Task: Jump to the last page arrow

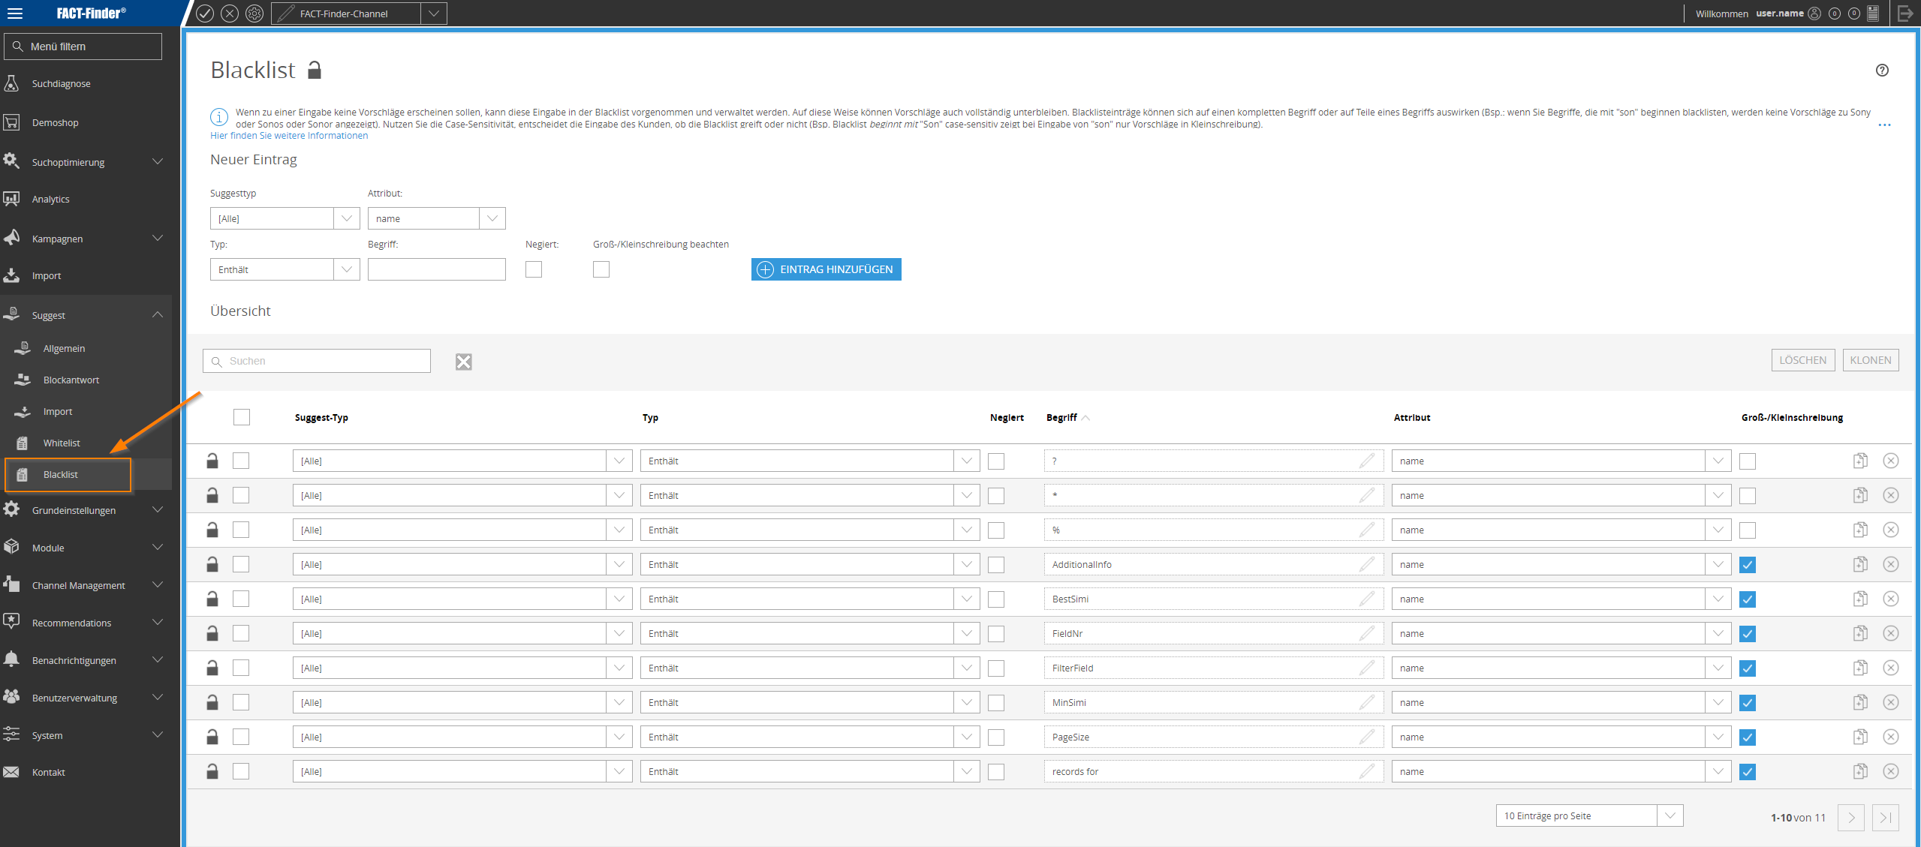Action: (x=1886, y=817)
